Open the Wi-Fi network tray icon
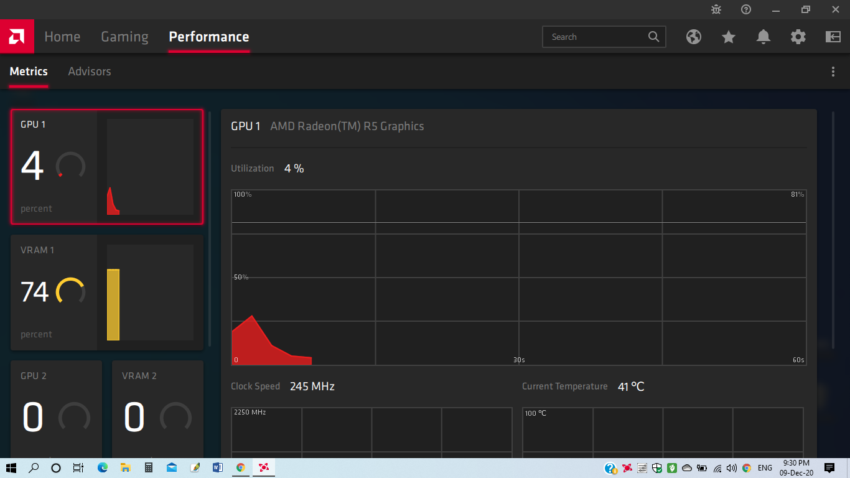The height and width of the screenshot is (478, 850). (x=717, y=468)
